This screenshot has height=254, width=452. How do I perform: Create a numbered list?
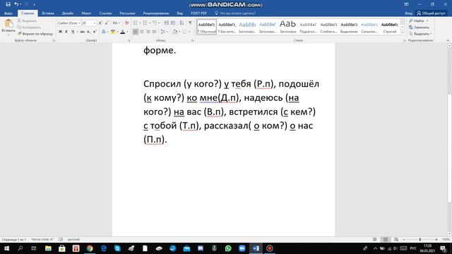145,23
